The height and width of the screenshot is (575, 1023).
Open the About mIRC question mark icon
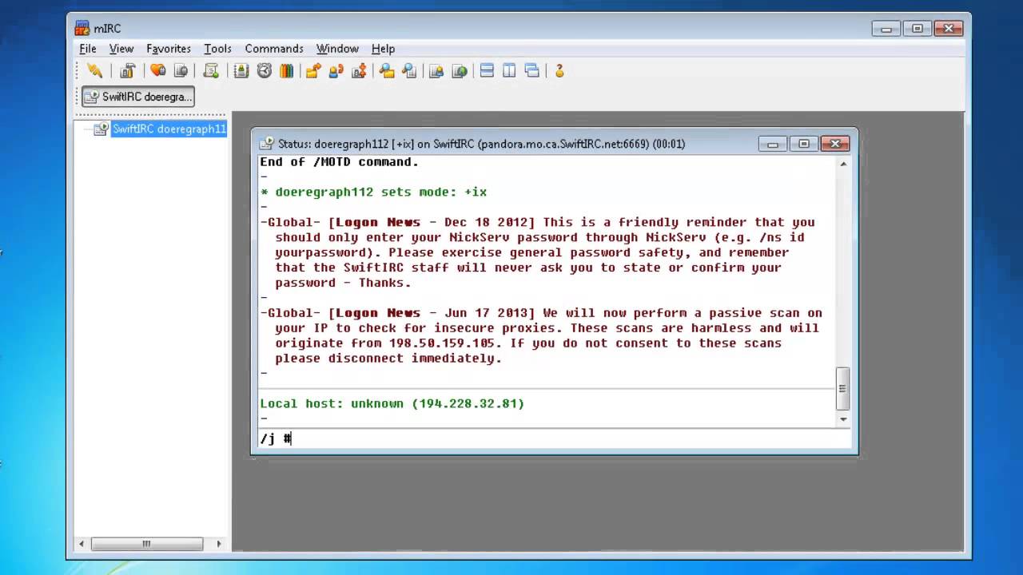[559, 71]
